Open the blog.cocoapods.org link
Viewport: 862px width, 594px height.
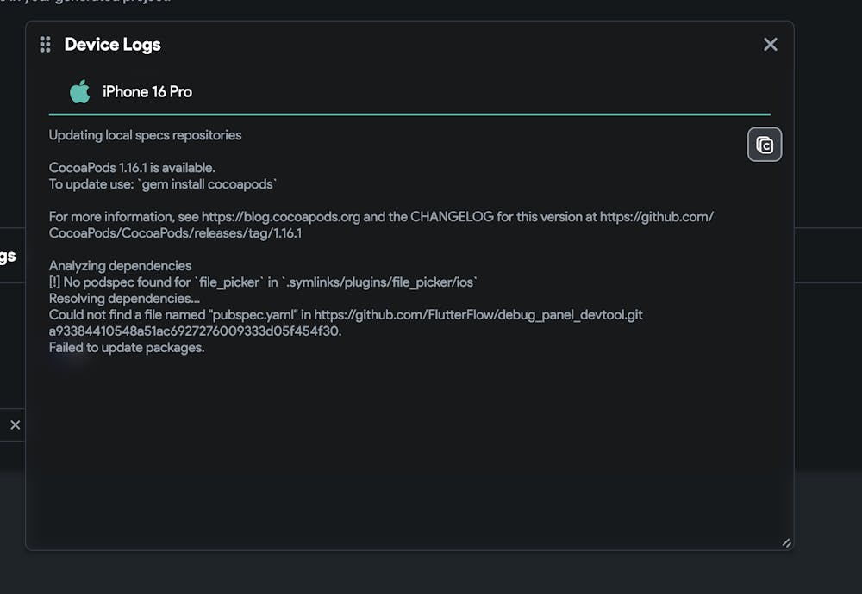coord(280,217)
